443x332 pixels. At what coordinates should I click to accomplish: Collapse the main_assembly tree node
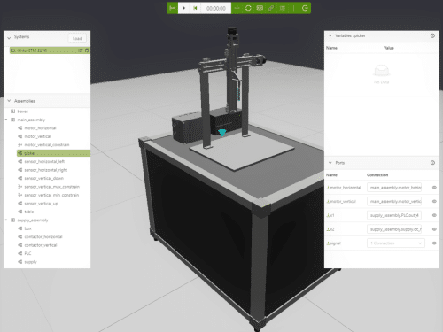click(6, 120)
